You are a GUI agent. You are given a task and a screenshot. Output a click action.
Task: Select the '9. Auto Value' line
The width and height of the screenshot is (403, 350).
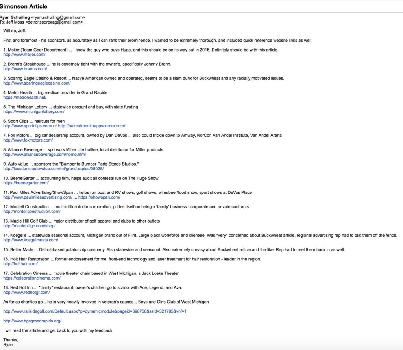pyautogui.click(x=71, y=164)
